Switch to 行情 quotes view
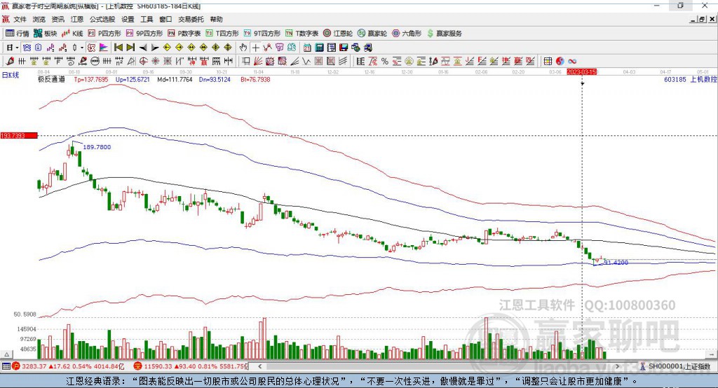The image size is (718, 388). point(18,34)
